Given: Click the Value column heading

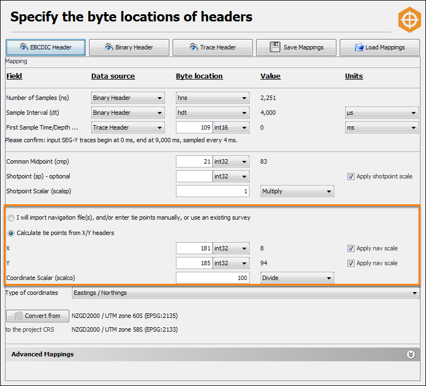Looking at the screenshot, I should point(270,76).
